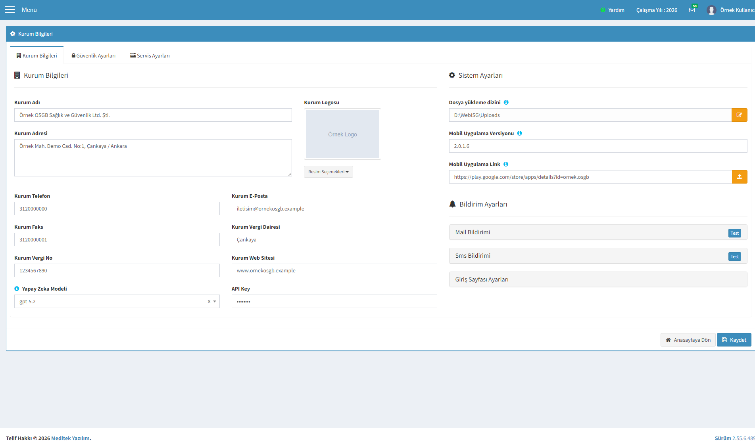Viewport: 755px width, 448px height.
Task: Switch to Güvenlik Ayarları tab
Action: click(93, 56)
